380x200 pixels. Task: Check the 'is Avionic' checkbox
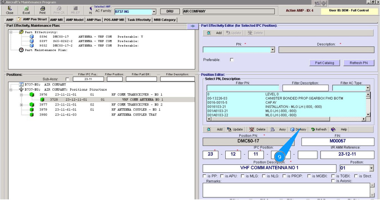click(x=333, y=181)
